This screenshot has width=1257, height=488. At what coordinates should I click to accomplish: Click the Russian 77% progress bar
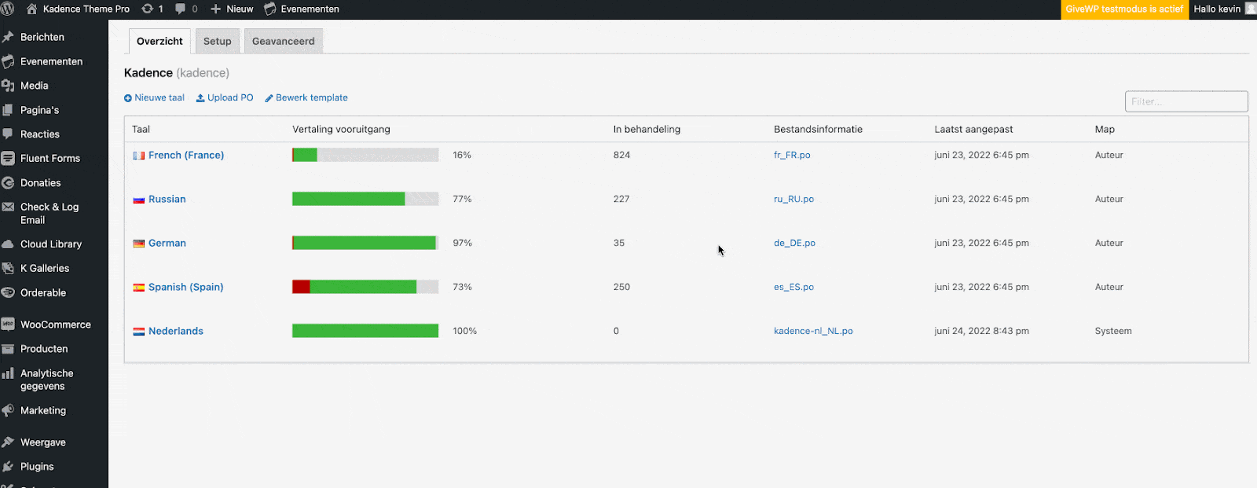click(365, 200)
